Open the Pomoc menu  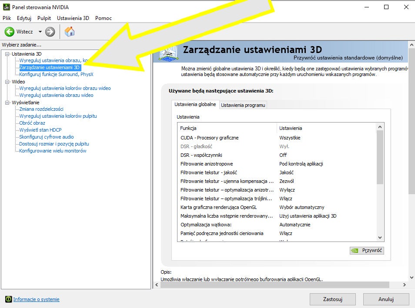click(104, 18)
